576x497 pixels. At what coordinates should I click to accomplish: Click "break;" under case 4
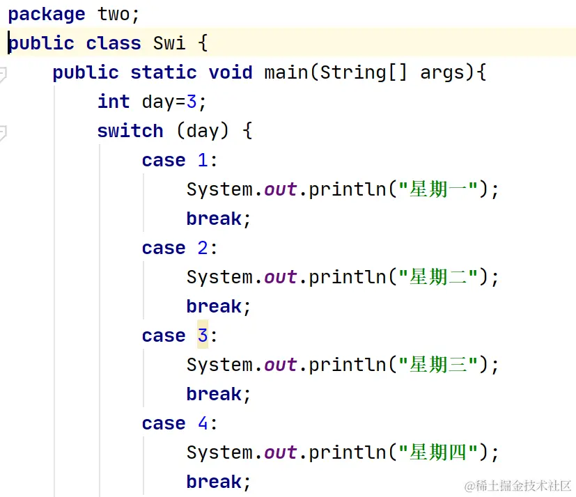click(219, 482)
